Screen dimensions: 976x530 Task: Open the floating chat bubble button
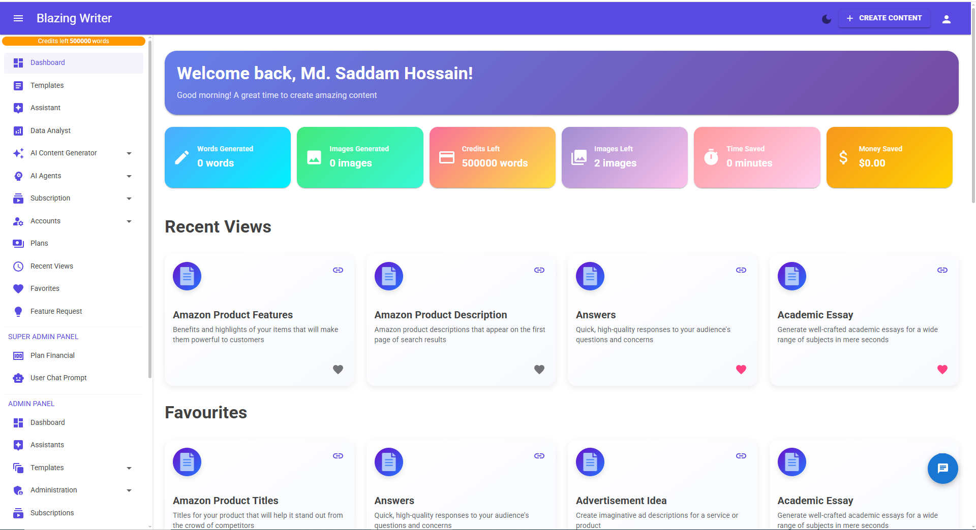(943, 468)
